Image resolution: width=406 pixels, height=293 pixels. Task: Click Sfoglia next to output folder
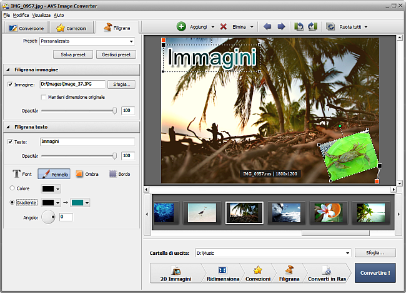375,253
